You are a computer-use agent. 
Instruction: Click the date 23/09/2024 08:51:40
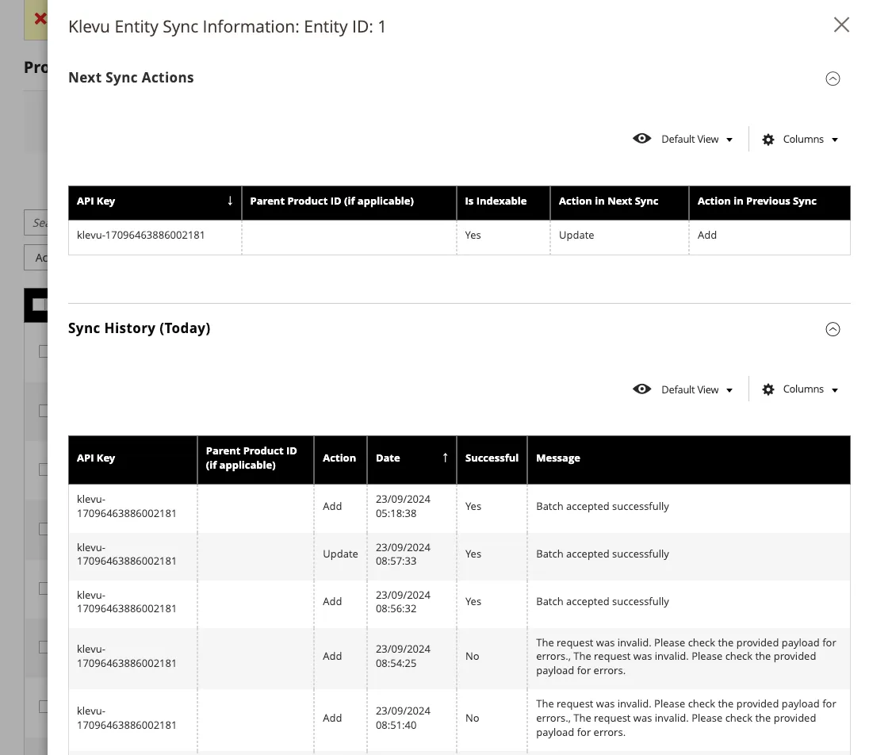403,719
